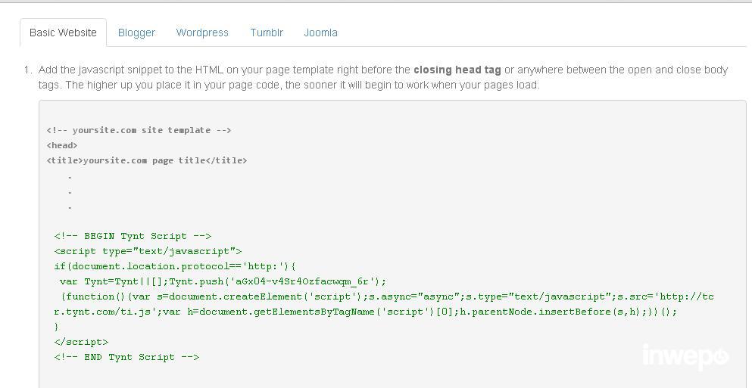Image resolution: width=752 pixels, height=388 pixels.
Task: Click the inwepo watermark logo
Action: [x=685, y=356]
